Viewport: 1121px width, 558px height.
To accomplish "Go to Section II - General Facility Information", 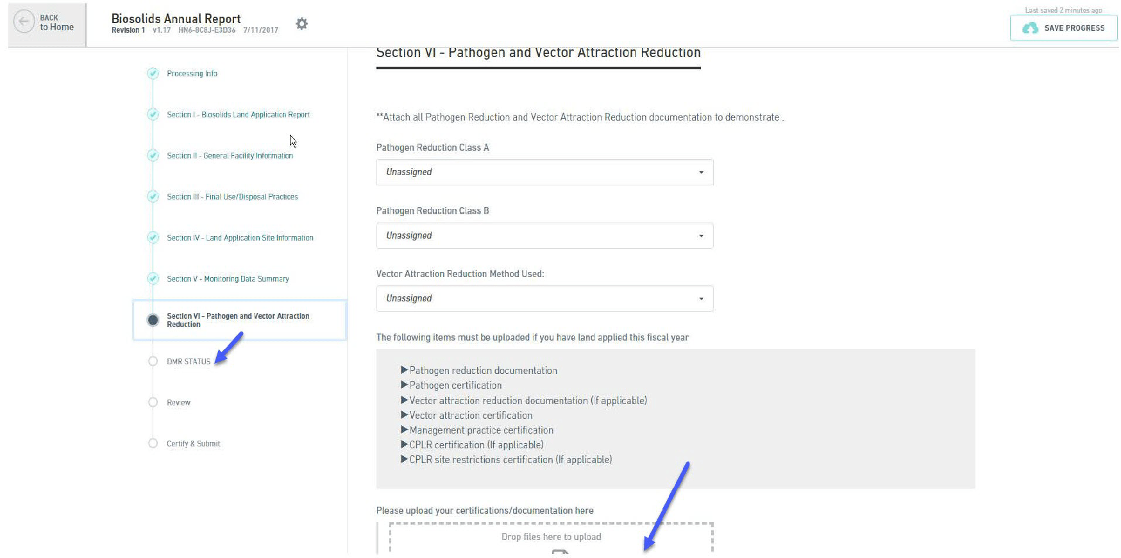I will (230, 156).
